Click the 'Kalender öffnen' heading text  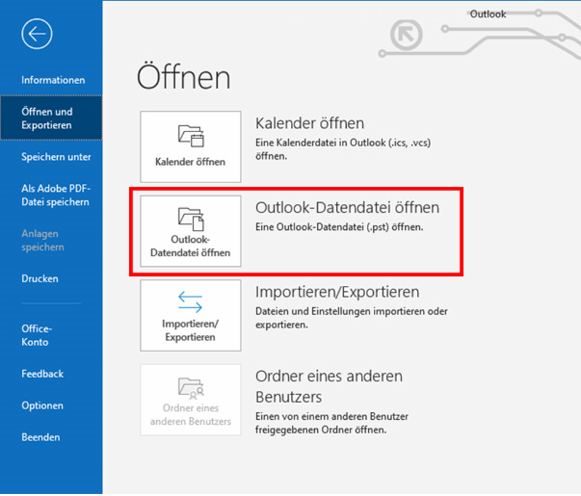tap(310, 124)
